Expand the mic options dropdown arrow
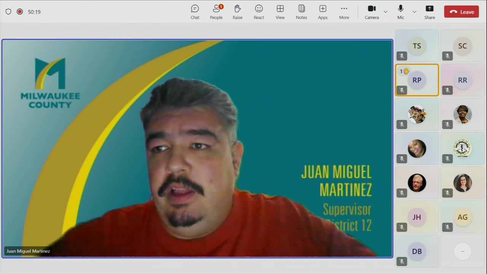This screenshot has height=274, width=487. (414, 12)
